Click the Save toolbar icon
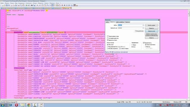Image resolution: width=190 pixels, height=107 pixels. pyautogui.click(x=7, y=5)
